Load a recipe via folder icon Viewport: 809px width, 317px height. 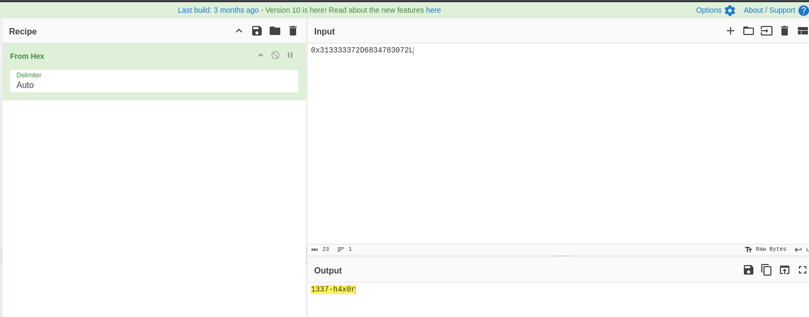(x=275, y=31)
